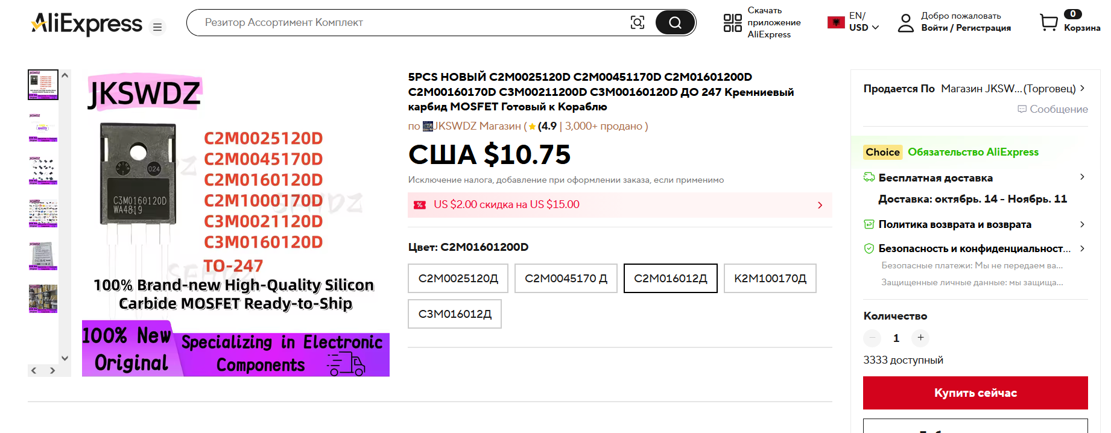Increase quantity with the plus button
Image resolution: width=1111 pixels, height=433 pixels.
920,338
